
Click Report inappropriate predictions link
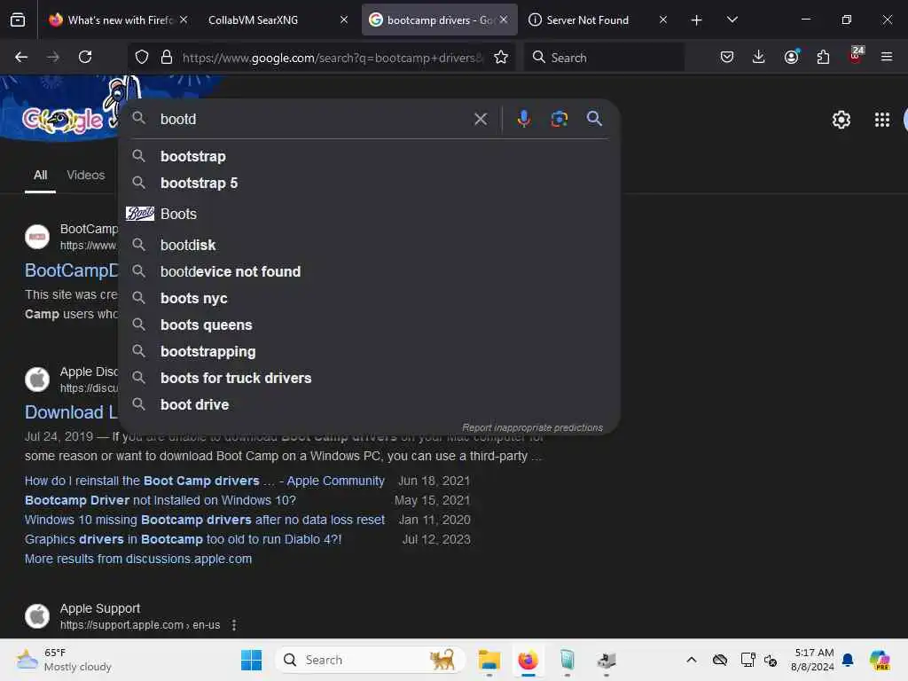tap(532, 428)
